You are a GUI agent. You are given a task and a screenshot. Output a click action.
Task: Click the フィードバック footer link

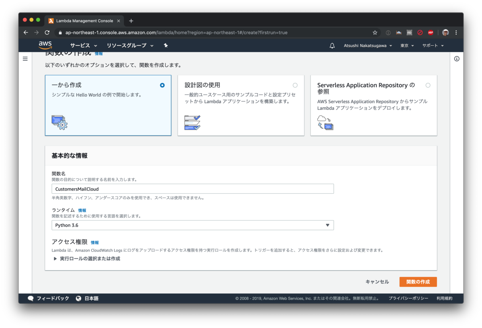53,298
